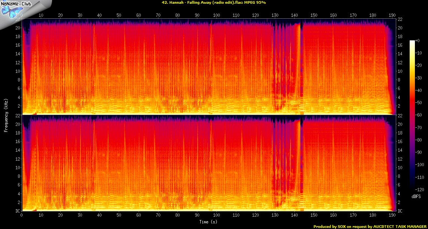Click the DC label at the bottom-left corner
The image size is (428, 229).
[x=18, y=211]
